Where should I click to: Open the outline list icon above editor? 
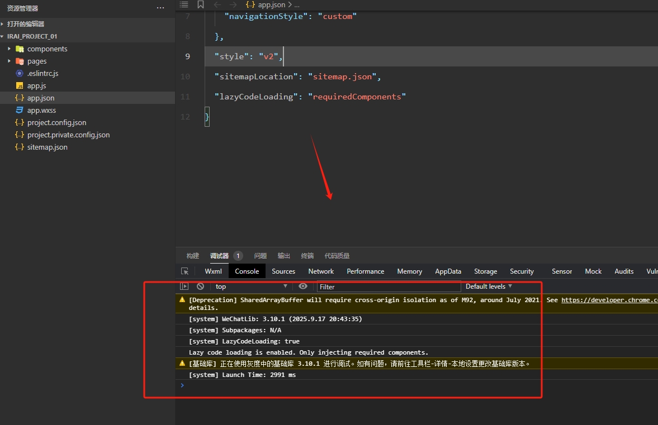pyautogui.click(x=184, y=5)
